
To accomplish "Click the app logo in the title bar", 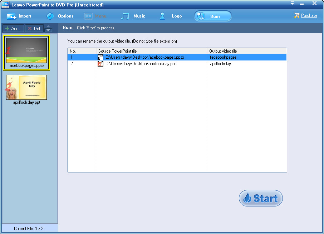I will [5, 4].
